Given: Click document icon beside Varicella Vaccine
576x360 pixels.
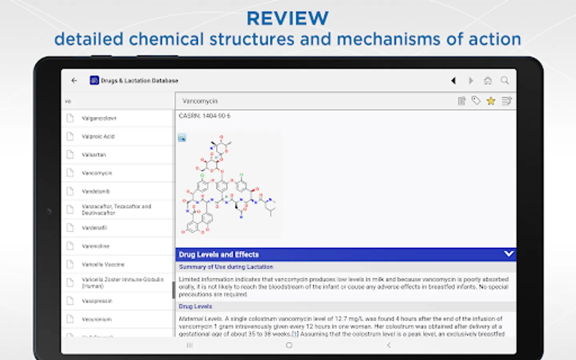Looking at the screenshot, I should point(70,264).
